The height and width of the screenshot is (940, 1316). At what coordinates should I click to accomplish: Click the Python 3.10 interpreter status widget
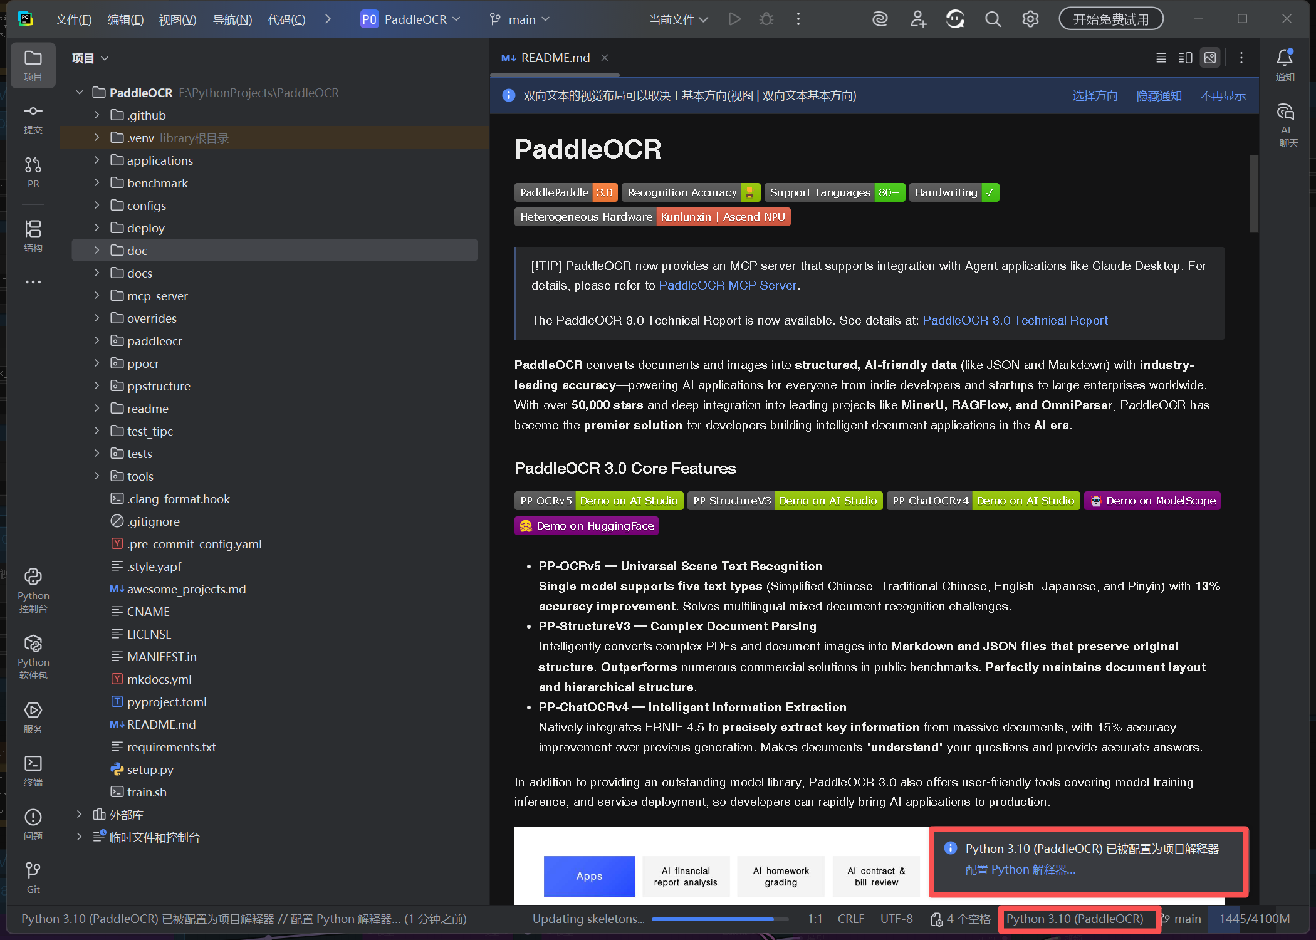1075,919
